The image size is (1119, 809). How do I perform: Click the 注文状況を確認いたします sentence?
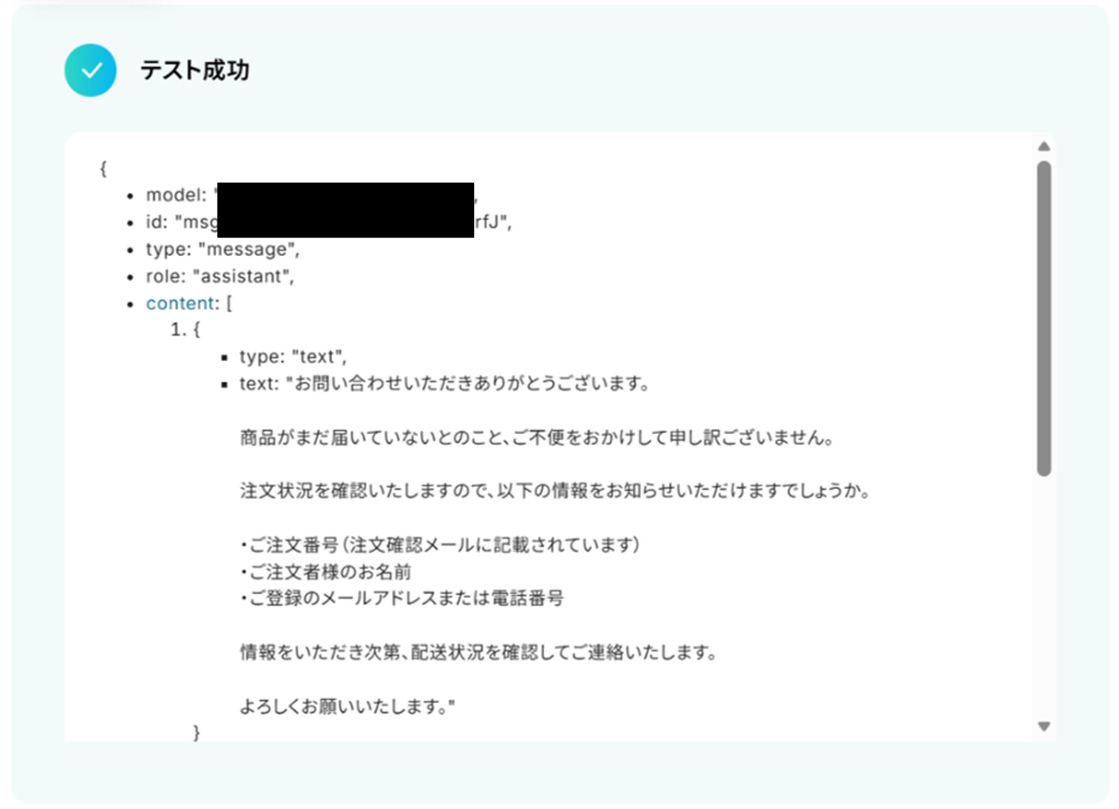555,491
